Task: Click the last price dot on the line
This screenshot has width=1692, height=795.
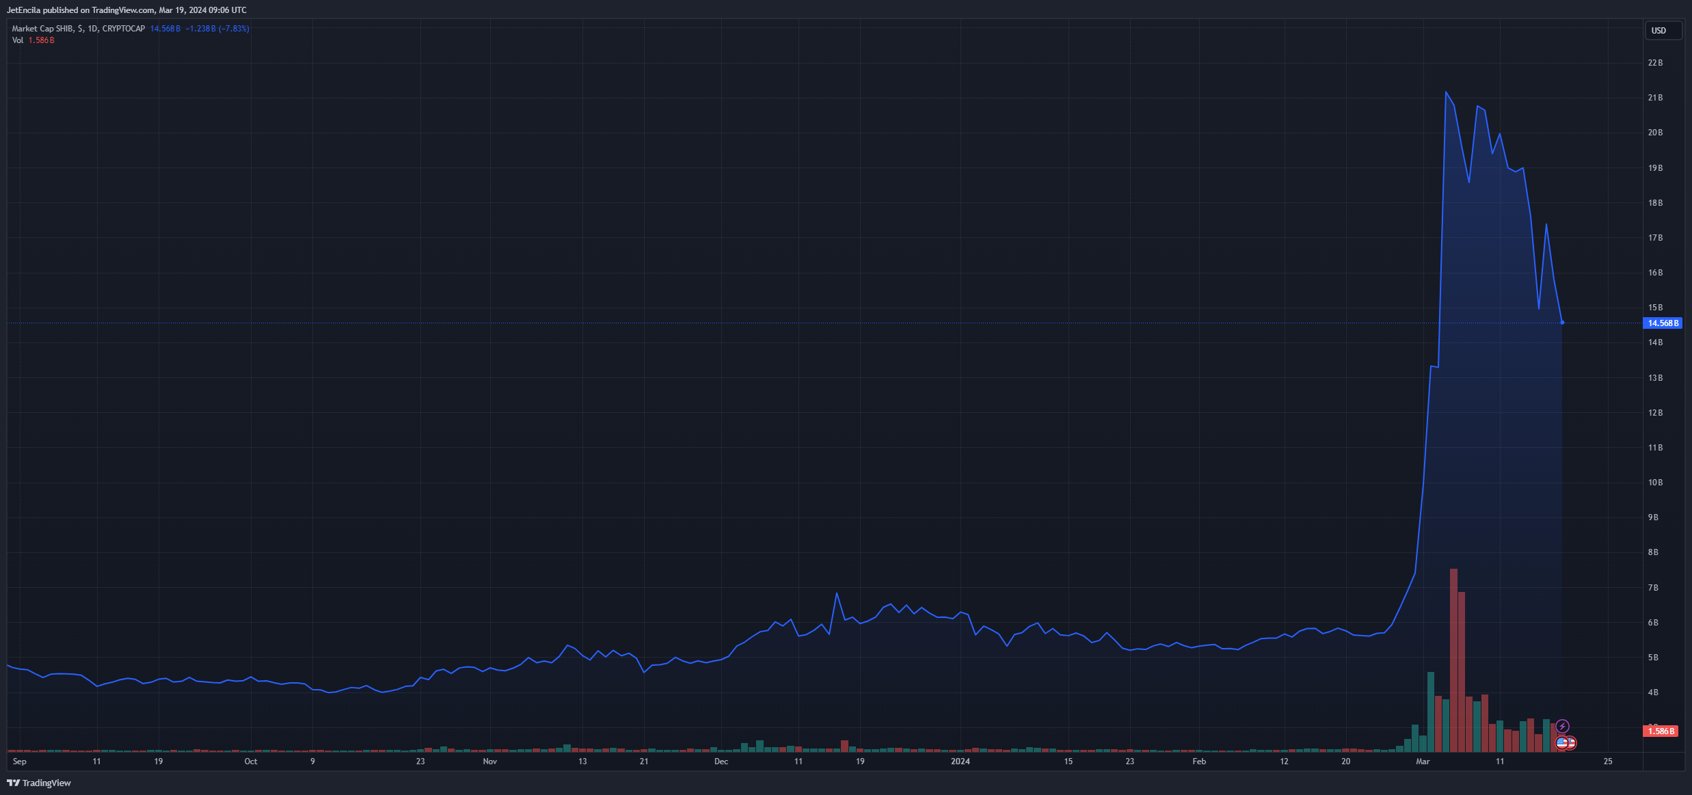Action: point(1562,323)
